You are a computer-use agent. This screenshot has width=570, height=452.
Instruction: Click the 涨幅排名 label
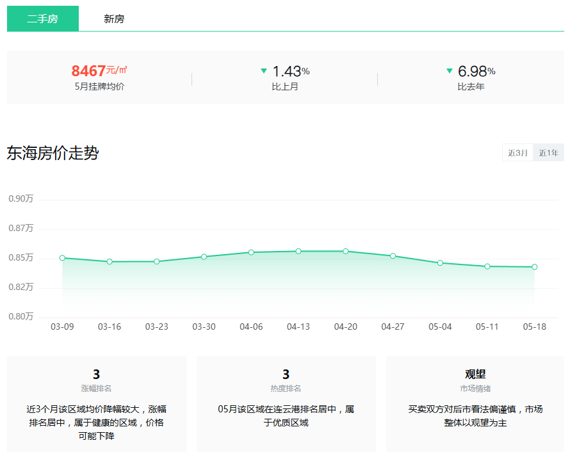(96, 389)
